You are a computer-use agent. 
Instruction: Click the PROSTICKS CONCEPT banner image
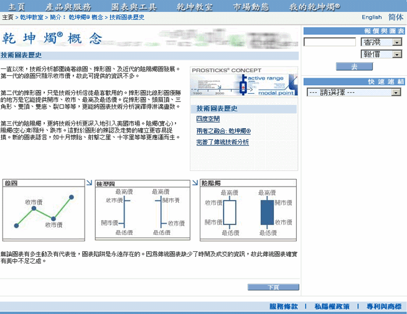point(244,83)
